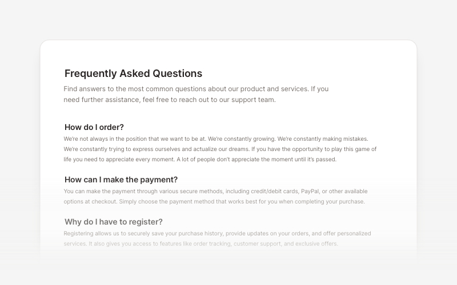
Task: Click the line starting "We're constantly trying to express"
Action: pos(220,149)
